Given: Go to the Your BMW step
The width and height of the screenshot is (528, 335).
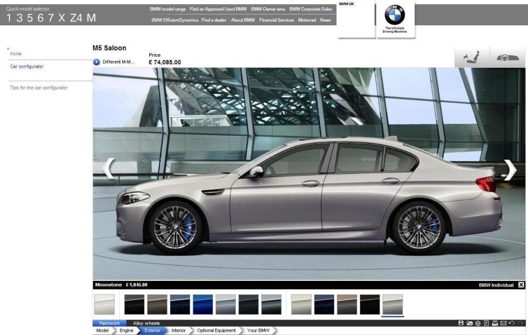Looking at the screenshot, I should coord(258,331).
